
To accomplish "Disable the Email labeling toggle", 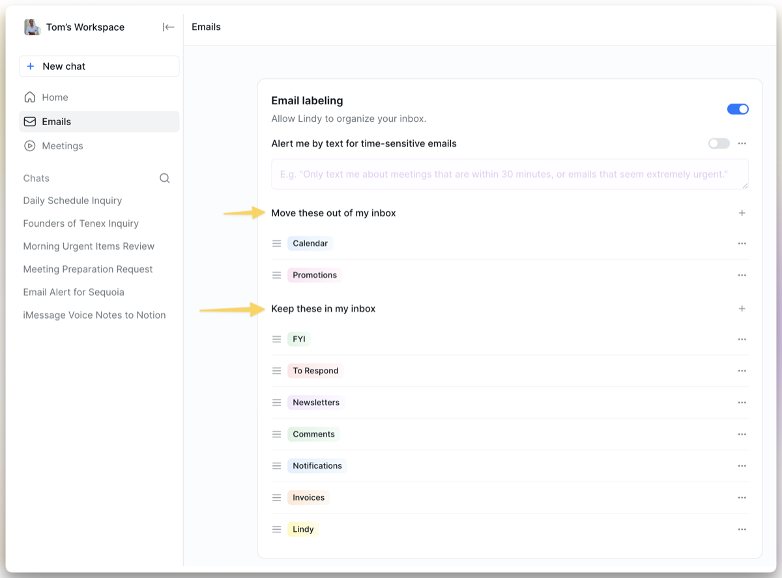I will tap(738, 109).
